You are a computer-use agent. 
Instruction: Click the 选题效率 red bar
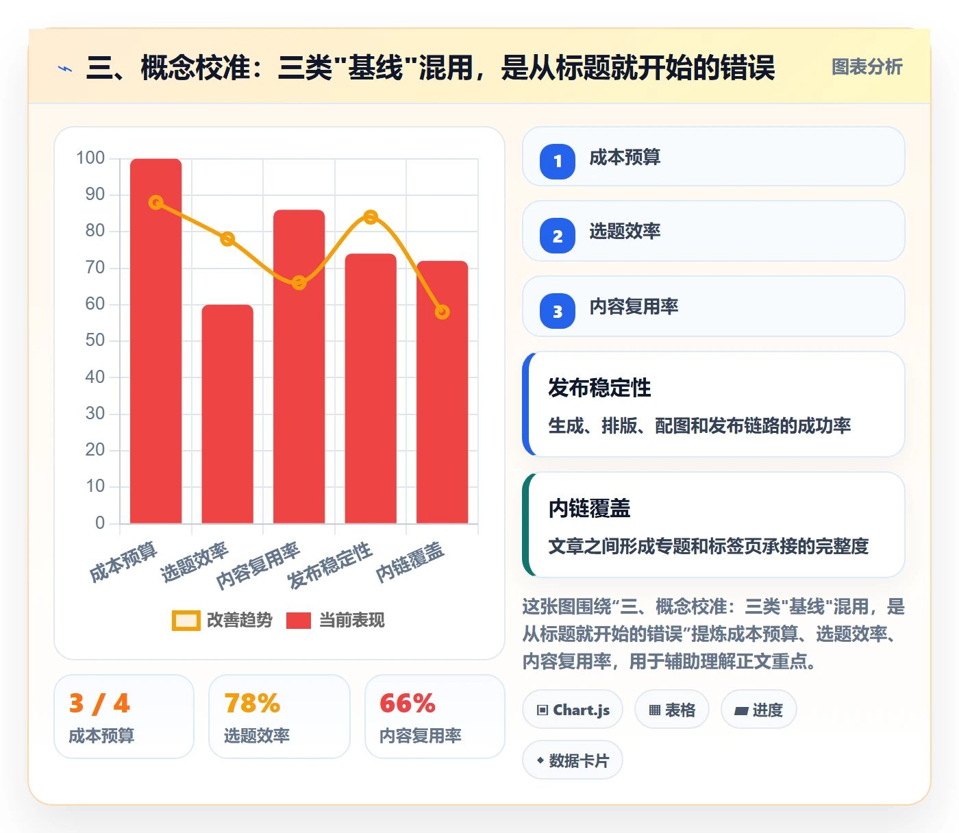point(227,414)
